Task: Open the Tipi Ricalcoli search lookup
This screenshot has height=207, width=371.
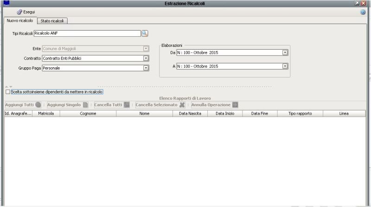Action: (x=145, y=33)
